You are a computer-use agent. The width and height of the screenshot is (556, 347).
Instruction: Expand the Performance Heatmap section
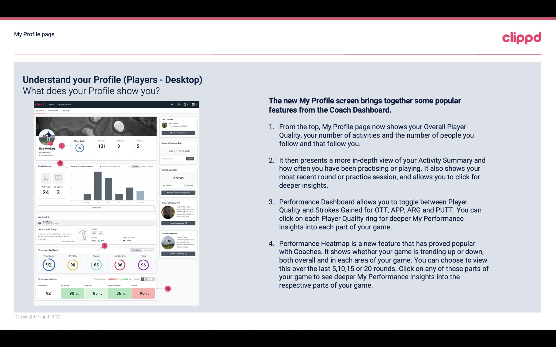click(47, 279)
